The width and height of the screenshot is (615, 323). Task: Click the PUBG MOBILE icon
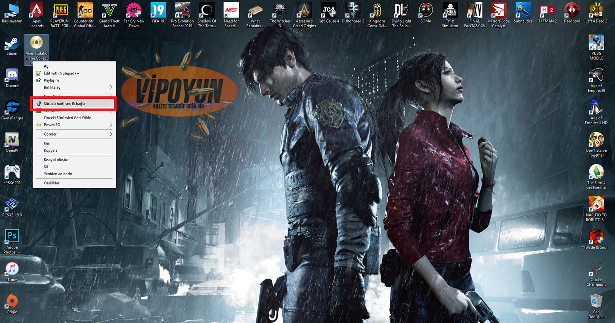click(596, 48)
